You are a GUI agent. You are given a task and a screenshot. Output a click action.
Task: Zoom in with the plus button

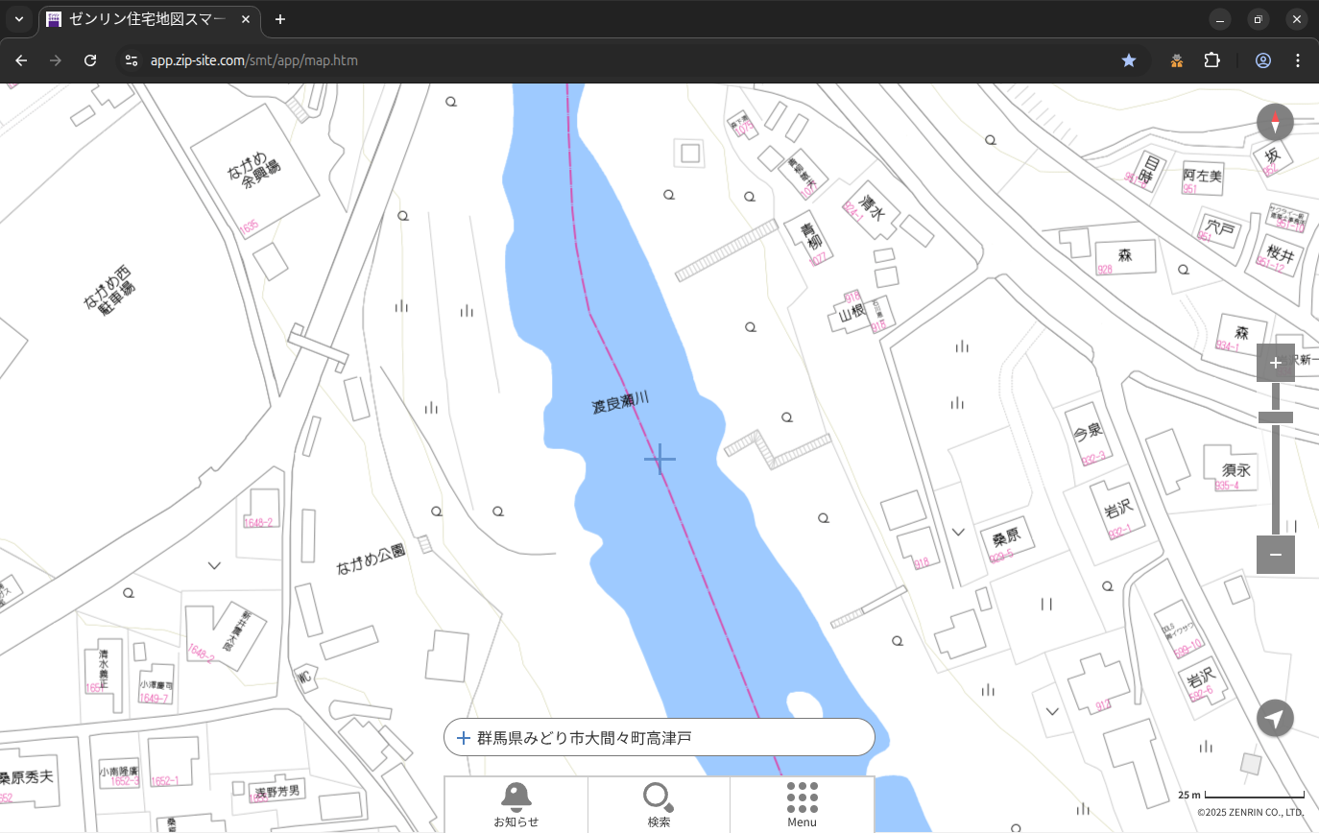click(x=1275, y=363)
